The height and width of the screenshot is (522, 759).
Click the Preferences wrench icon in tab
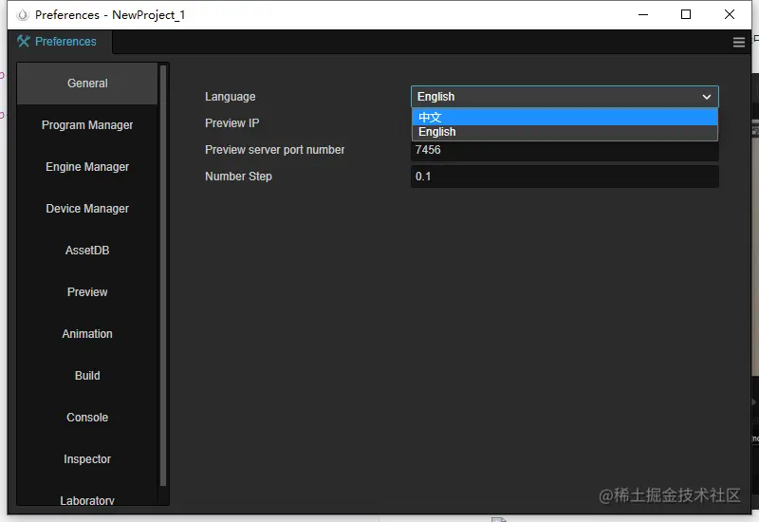[x=23, y=41]
